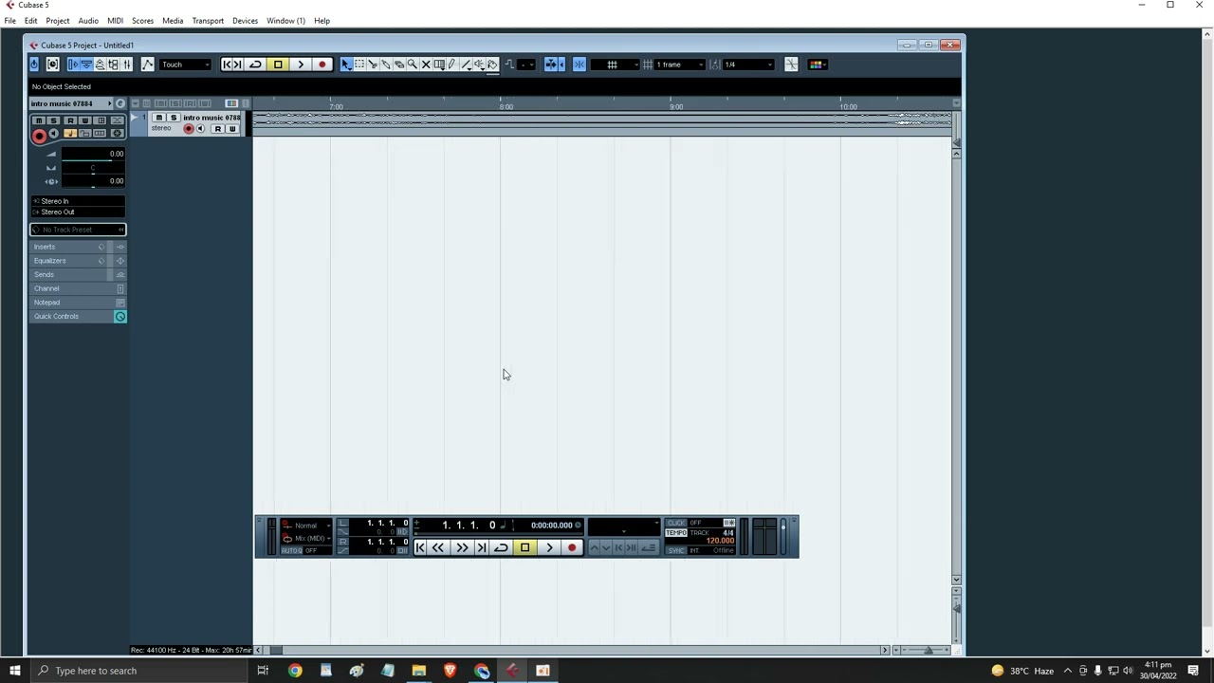Start playback in Transport panel
1214x683 pixels.
click(x=549, y=547)
